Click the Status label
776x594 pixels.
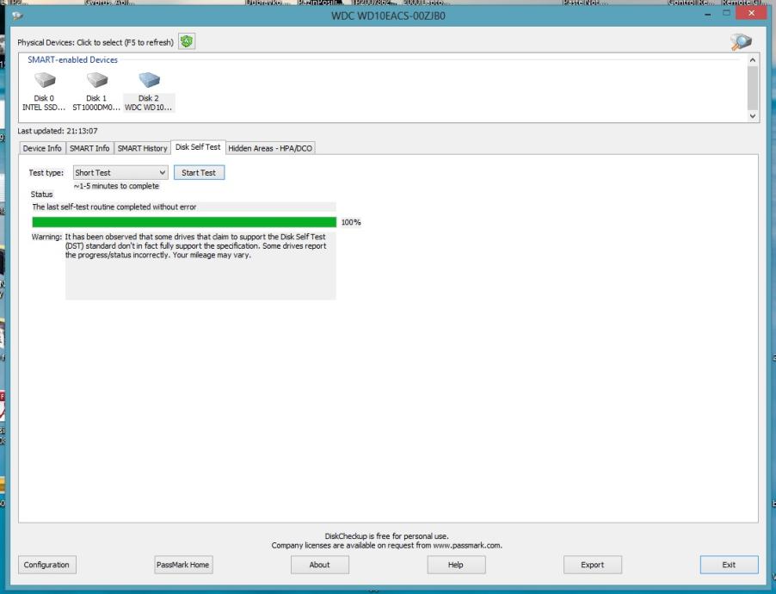click(x=41, y=195)
